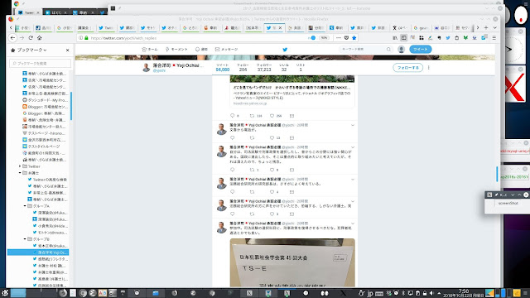Click the blue Tweet (ツイート) button
The width and height of the screenshot is (530, 298).
click(x=420, y=50)
